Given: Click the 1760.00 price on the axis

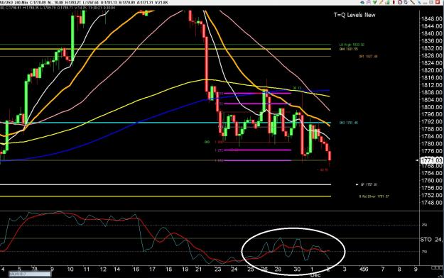Looking at the screenshot, I should coord(432,181).
